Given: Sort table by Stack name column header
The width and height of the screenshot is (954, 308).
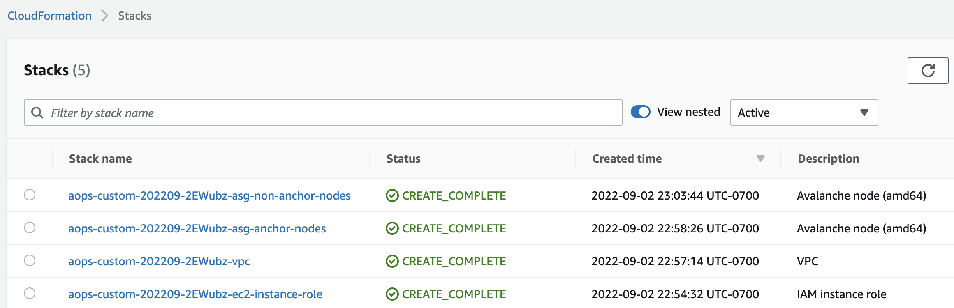Looking at the screenshot, I should tap(100, 159).
